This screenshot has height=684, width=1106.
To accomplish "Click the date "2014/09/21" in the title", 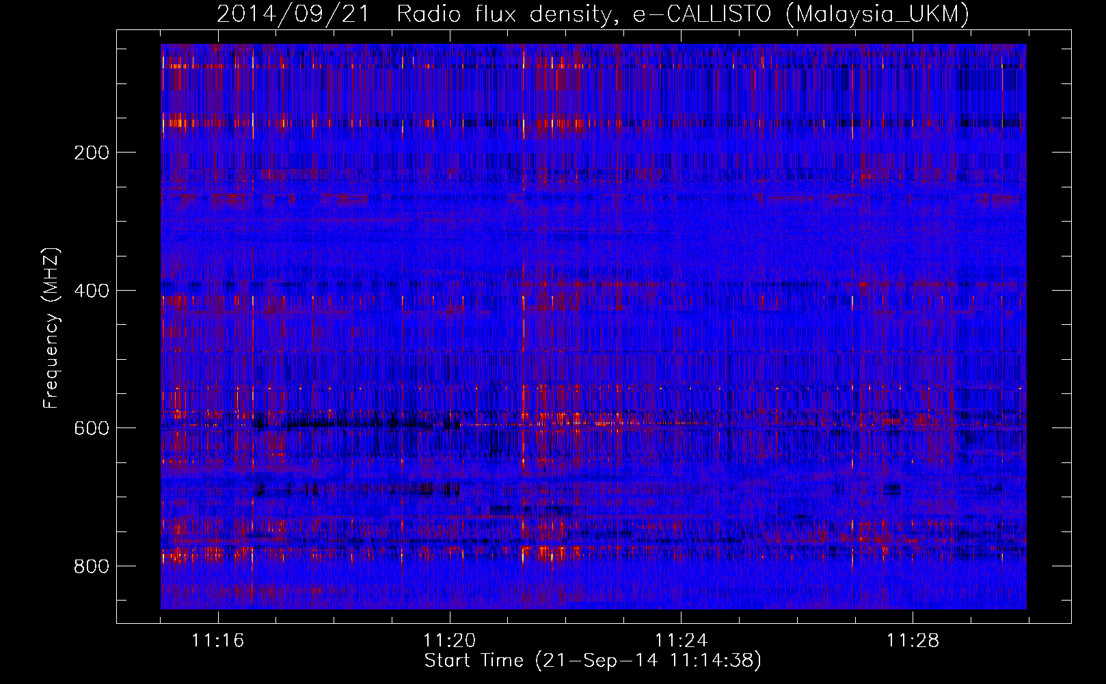I will point(293,14).
